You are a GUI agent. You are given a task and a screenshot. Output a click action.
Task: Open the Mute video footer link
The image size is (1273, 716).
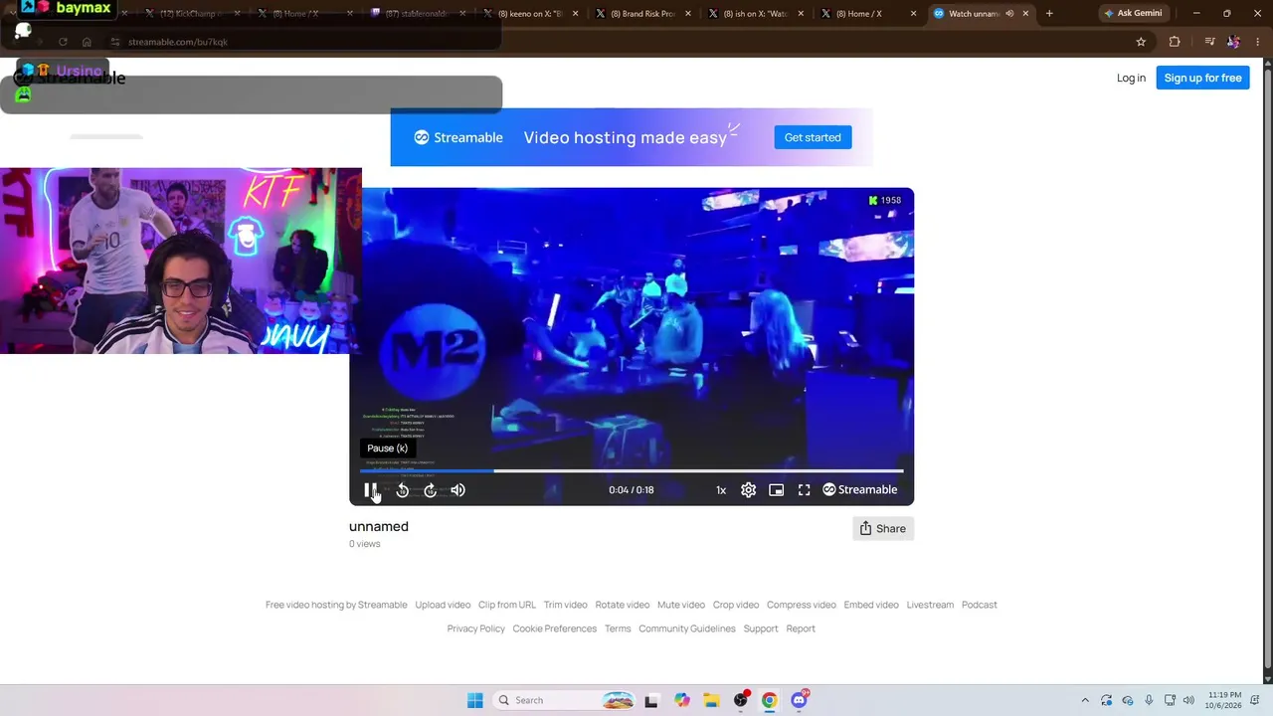coord(680,605)
